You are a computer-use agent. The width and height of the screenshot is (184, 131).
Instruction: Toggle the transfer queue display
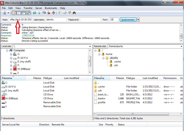(x=28, y=13)
